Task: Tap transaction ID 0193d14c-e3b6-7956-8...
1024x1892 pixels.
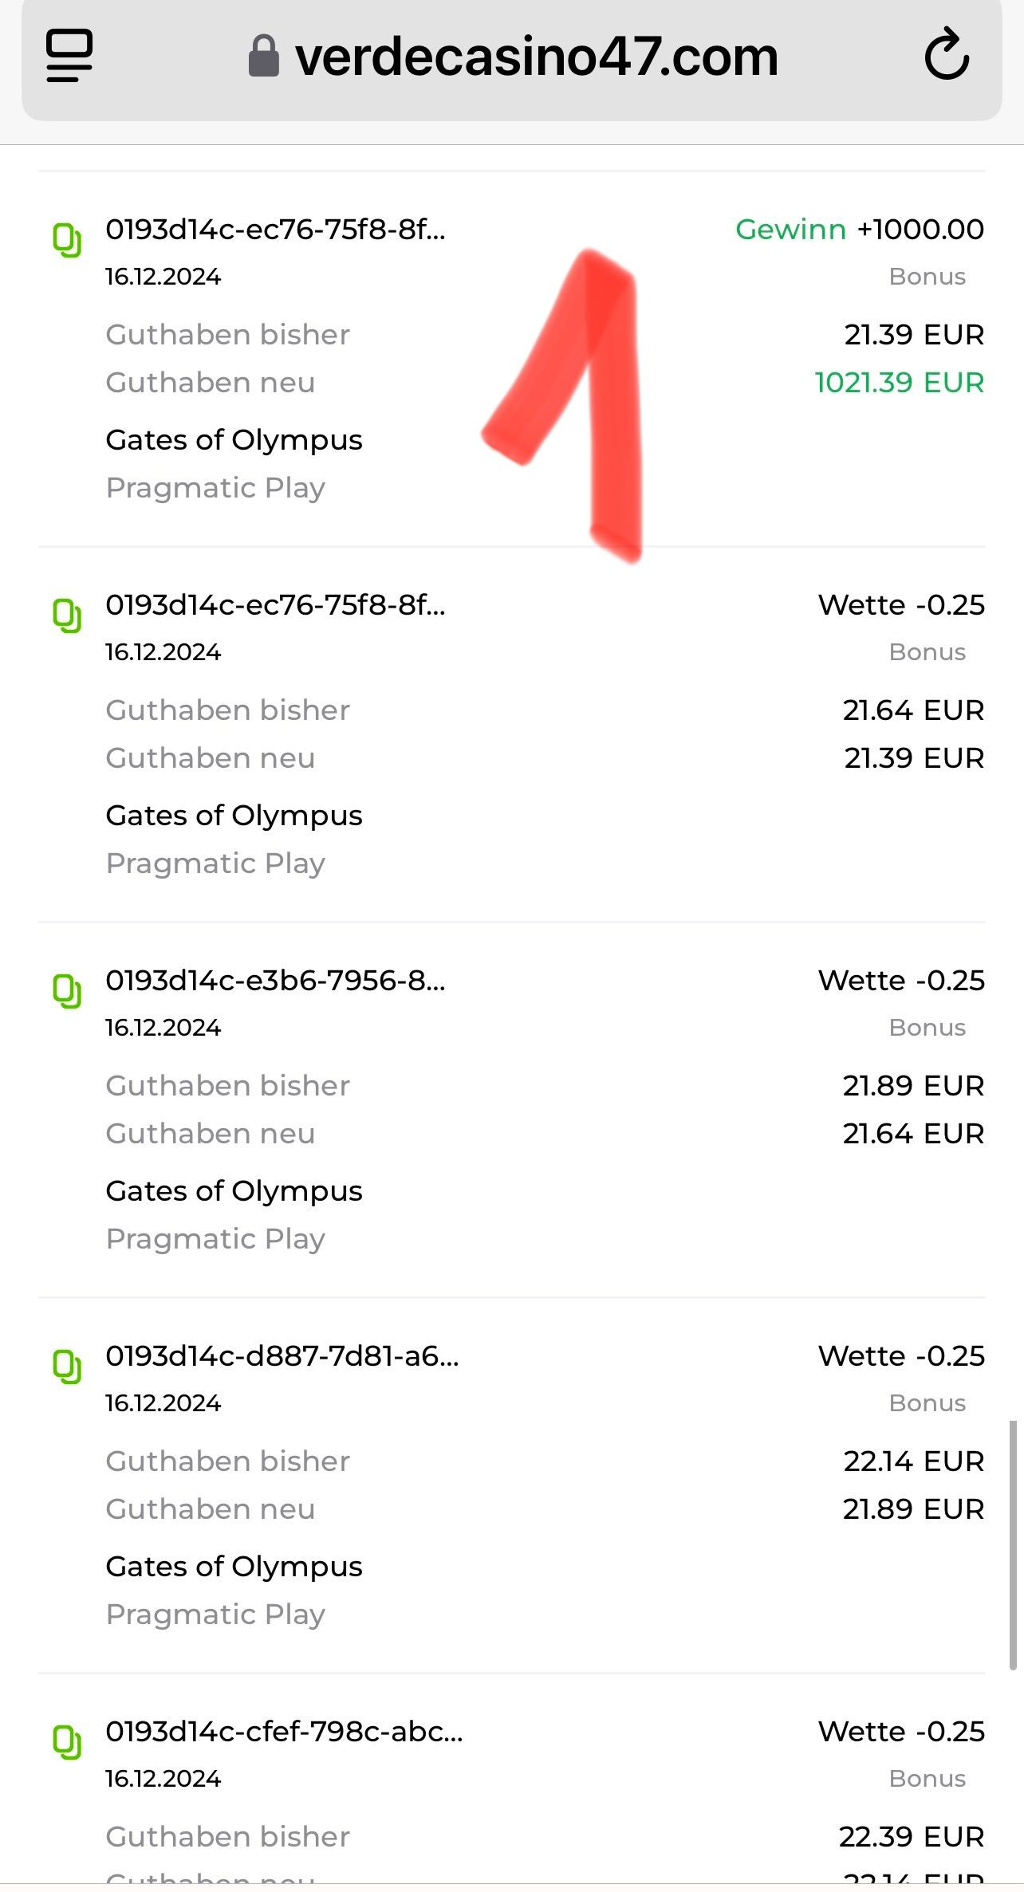Action: (x=275, y=981)
